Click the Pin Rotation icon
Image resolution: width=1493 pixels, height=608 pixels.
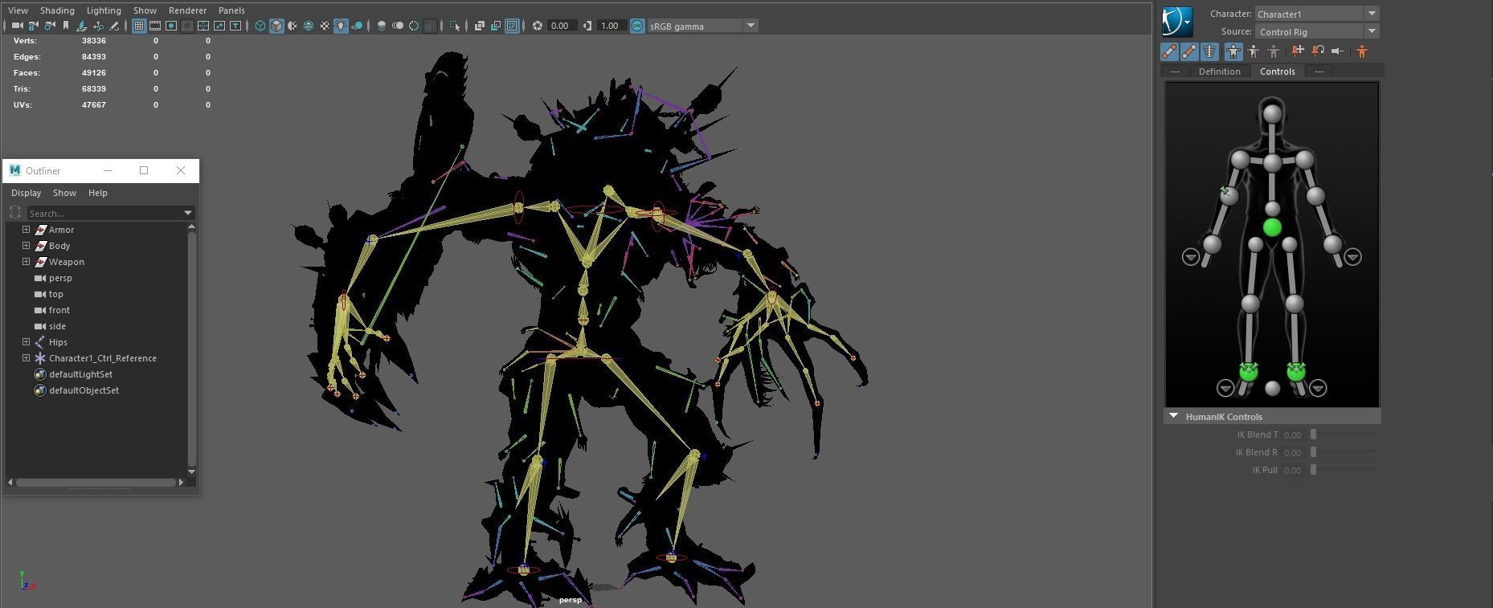point(1318,51)
